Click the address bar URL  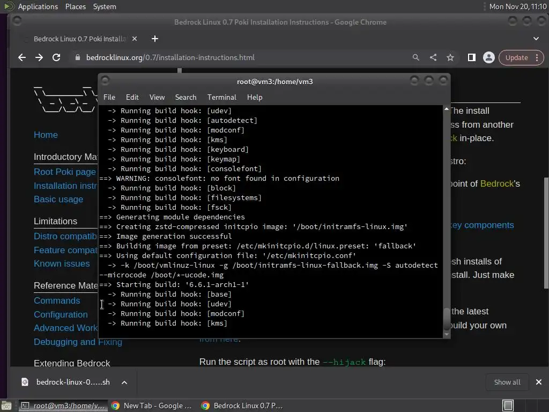click(170, 57)
